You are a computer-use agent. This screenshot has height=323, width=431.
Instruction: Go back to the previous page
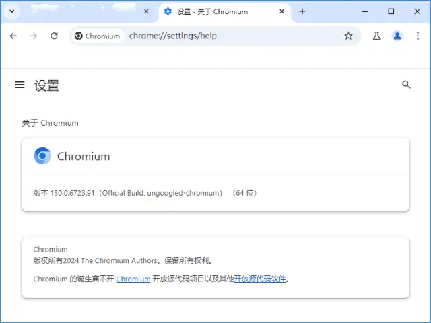13,36
